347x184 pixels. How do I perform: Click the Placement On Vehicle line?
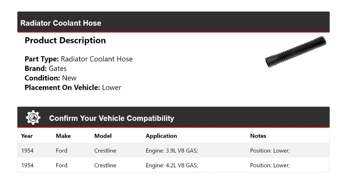pyautogui.click(x=73, y=87)
